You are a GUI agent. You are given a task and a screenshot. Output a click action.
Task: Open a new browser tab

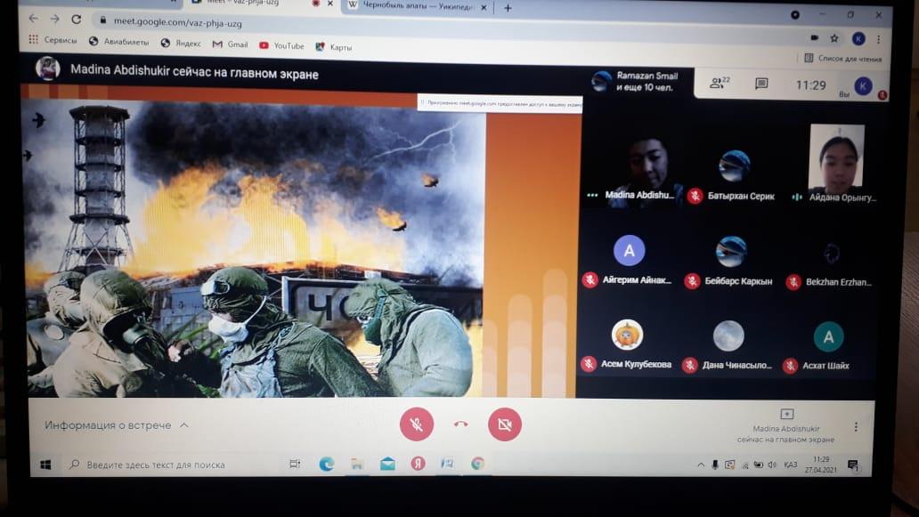click(508, 7)
